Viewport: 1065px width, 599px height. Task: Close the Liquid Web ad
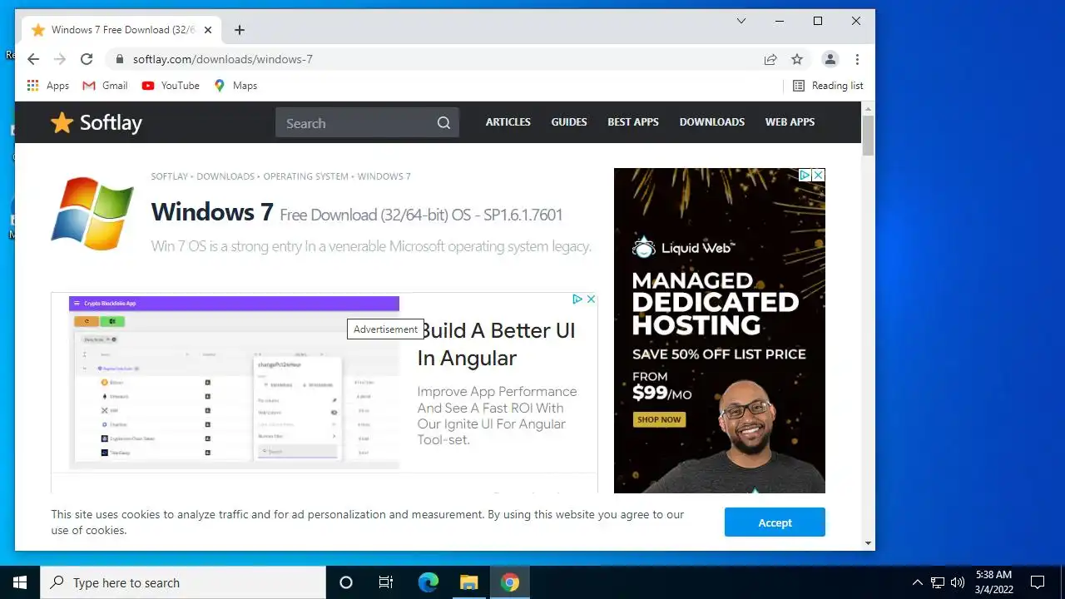click(x=819, y=175)
